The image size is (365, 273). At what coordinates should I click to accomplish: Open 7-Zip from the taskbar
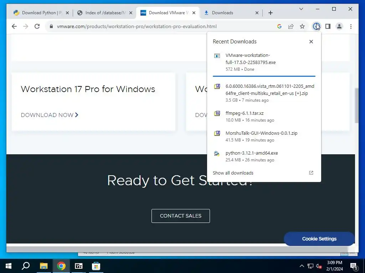79,266
